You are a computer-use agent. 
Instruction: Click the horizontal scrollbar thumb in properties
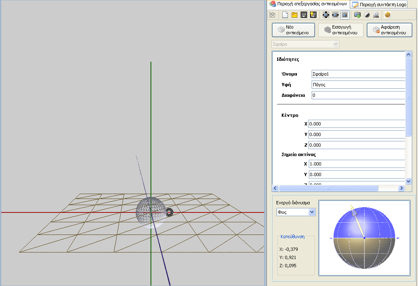click(328, 188)
